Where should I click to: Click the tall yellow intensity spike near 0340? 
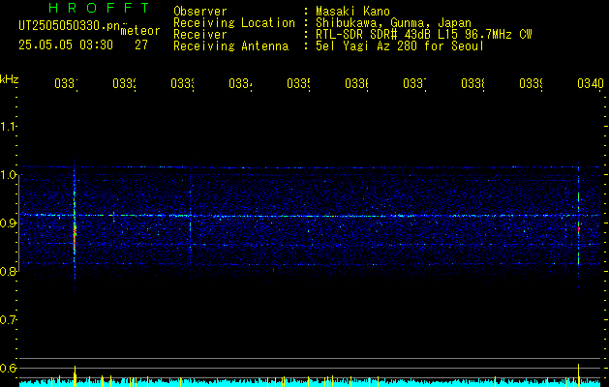point(579,374)
